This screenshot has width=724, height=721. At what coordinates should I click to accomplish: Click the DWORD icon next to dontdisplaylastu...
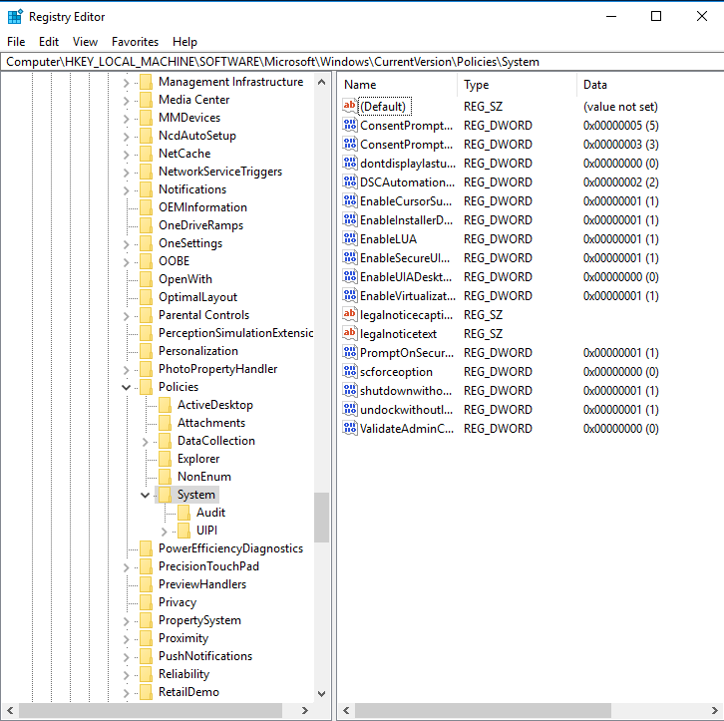pos(349,163)
